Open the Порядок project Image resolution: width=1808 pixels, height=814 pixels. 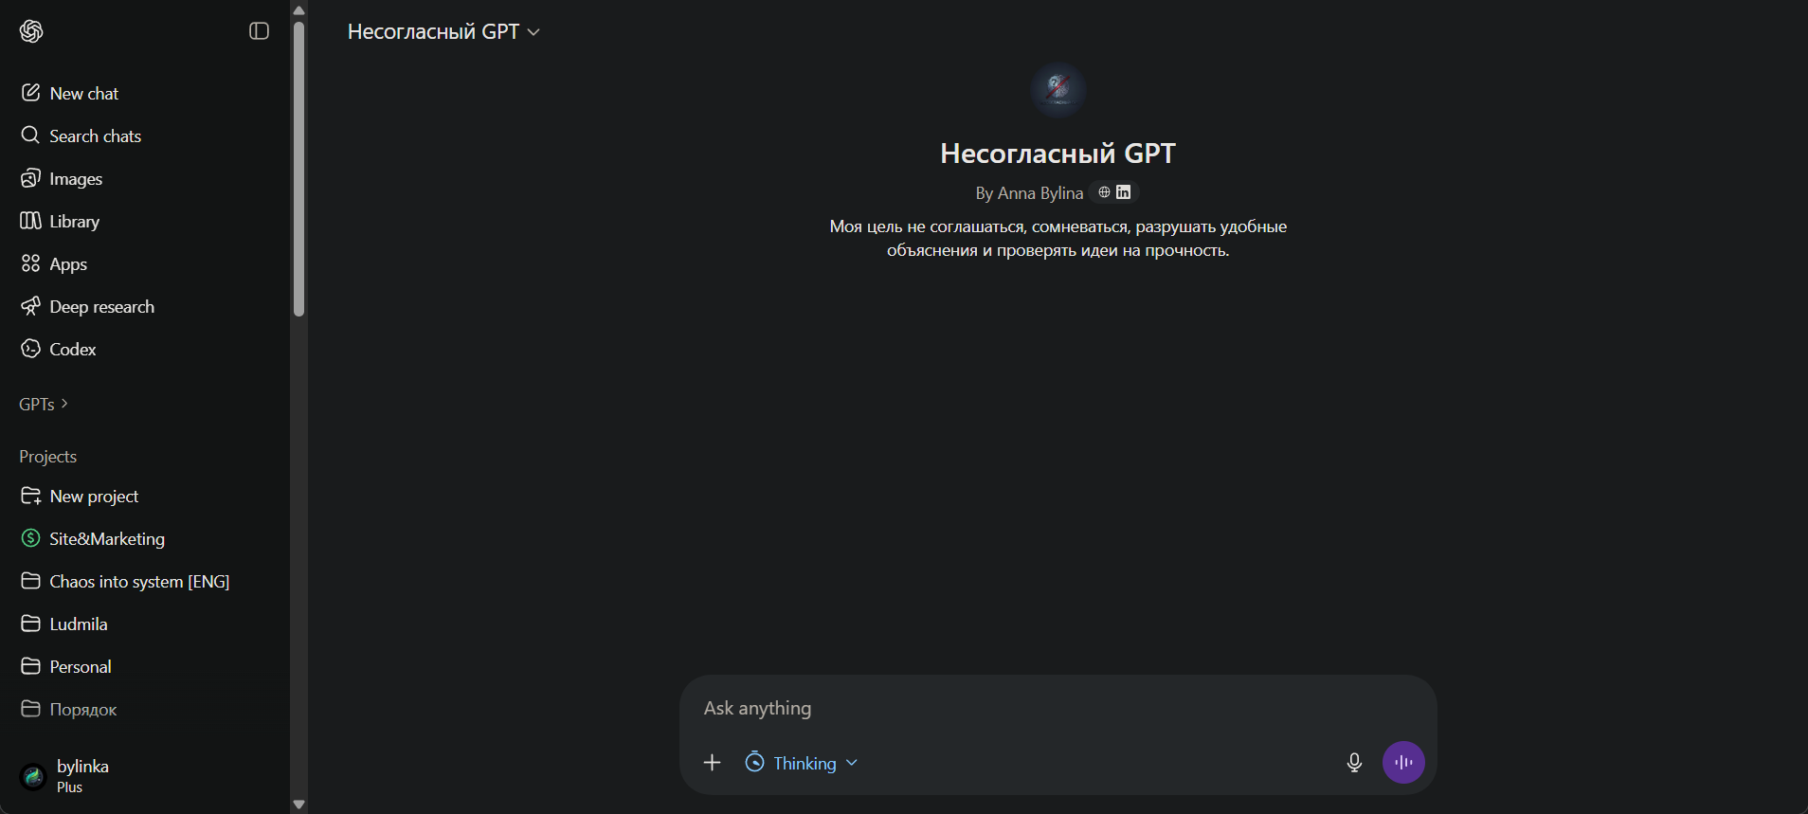pos(145,709)
